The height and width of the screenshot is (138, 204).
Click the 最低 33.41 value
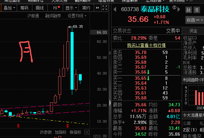(174, 129)
